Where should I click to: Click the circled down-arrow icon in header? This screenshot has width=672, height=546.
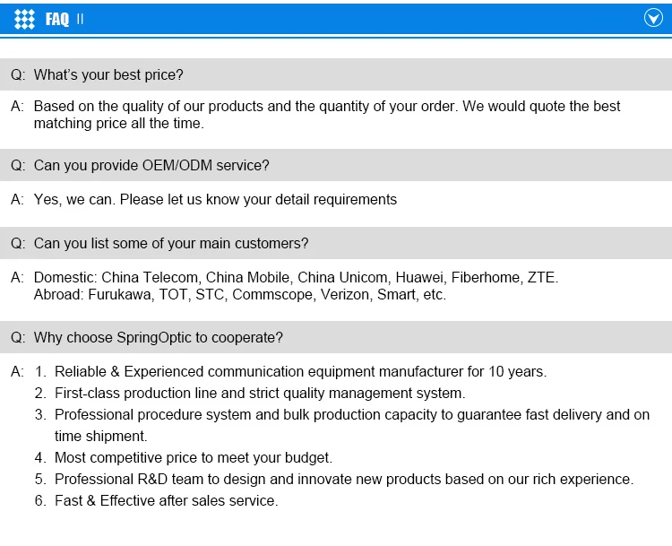[653, 18]
